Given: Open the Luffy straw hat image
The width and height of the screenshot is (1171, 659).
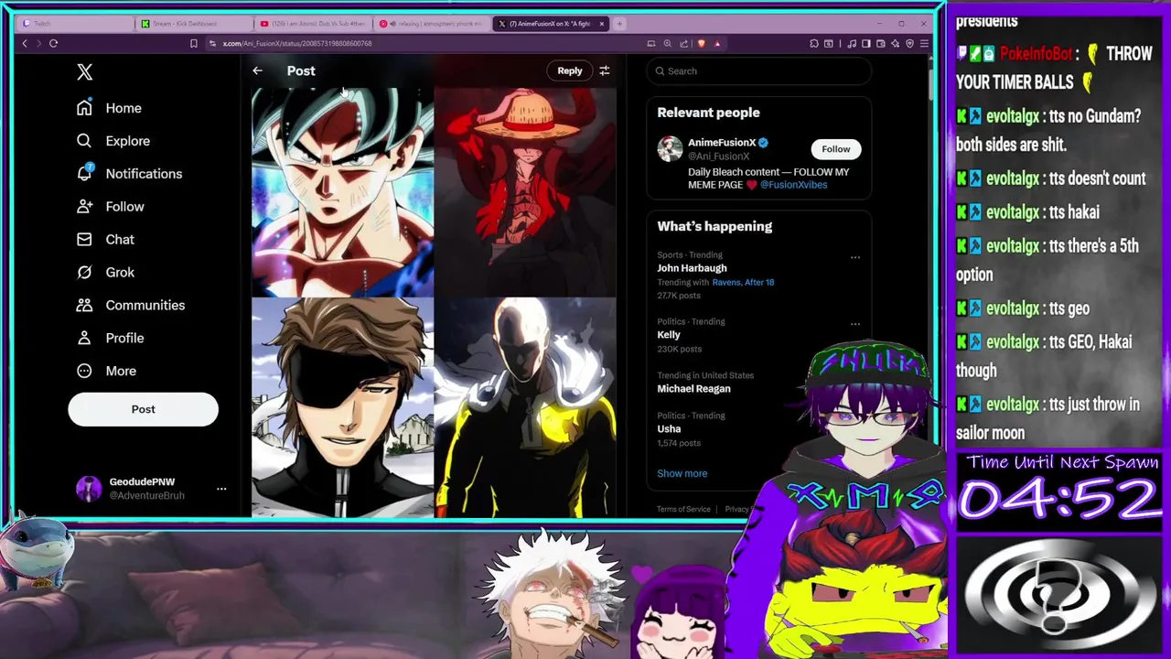Looking at the screenshot, I should (x=525, y=192).
